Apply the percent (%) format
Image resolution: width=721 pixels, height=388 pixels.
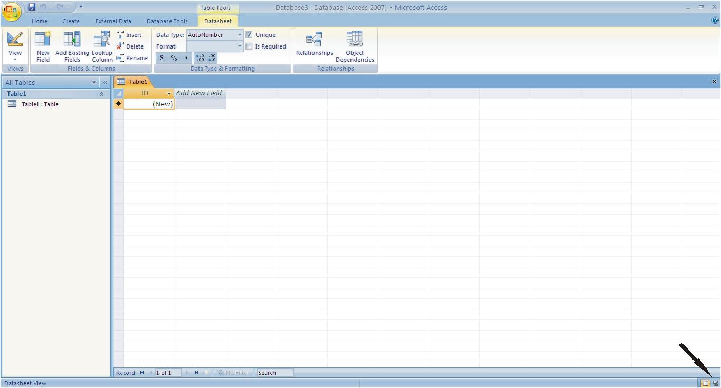[x=174, y=58]
